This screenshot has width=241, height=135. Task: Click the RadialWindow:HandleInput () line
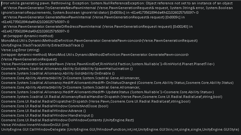(47, 115)
